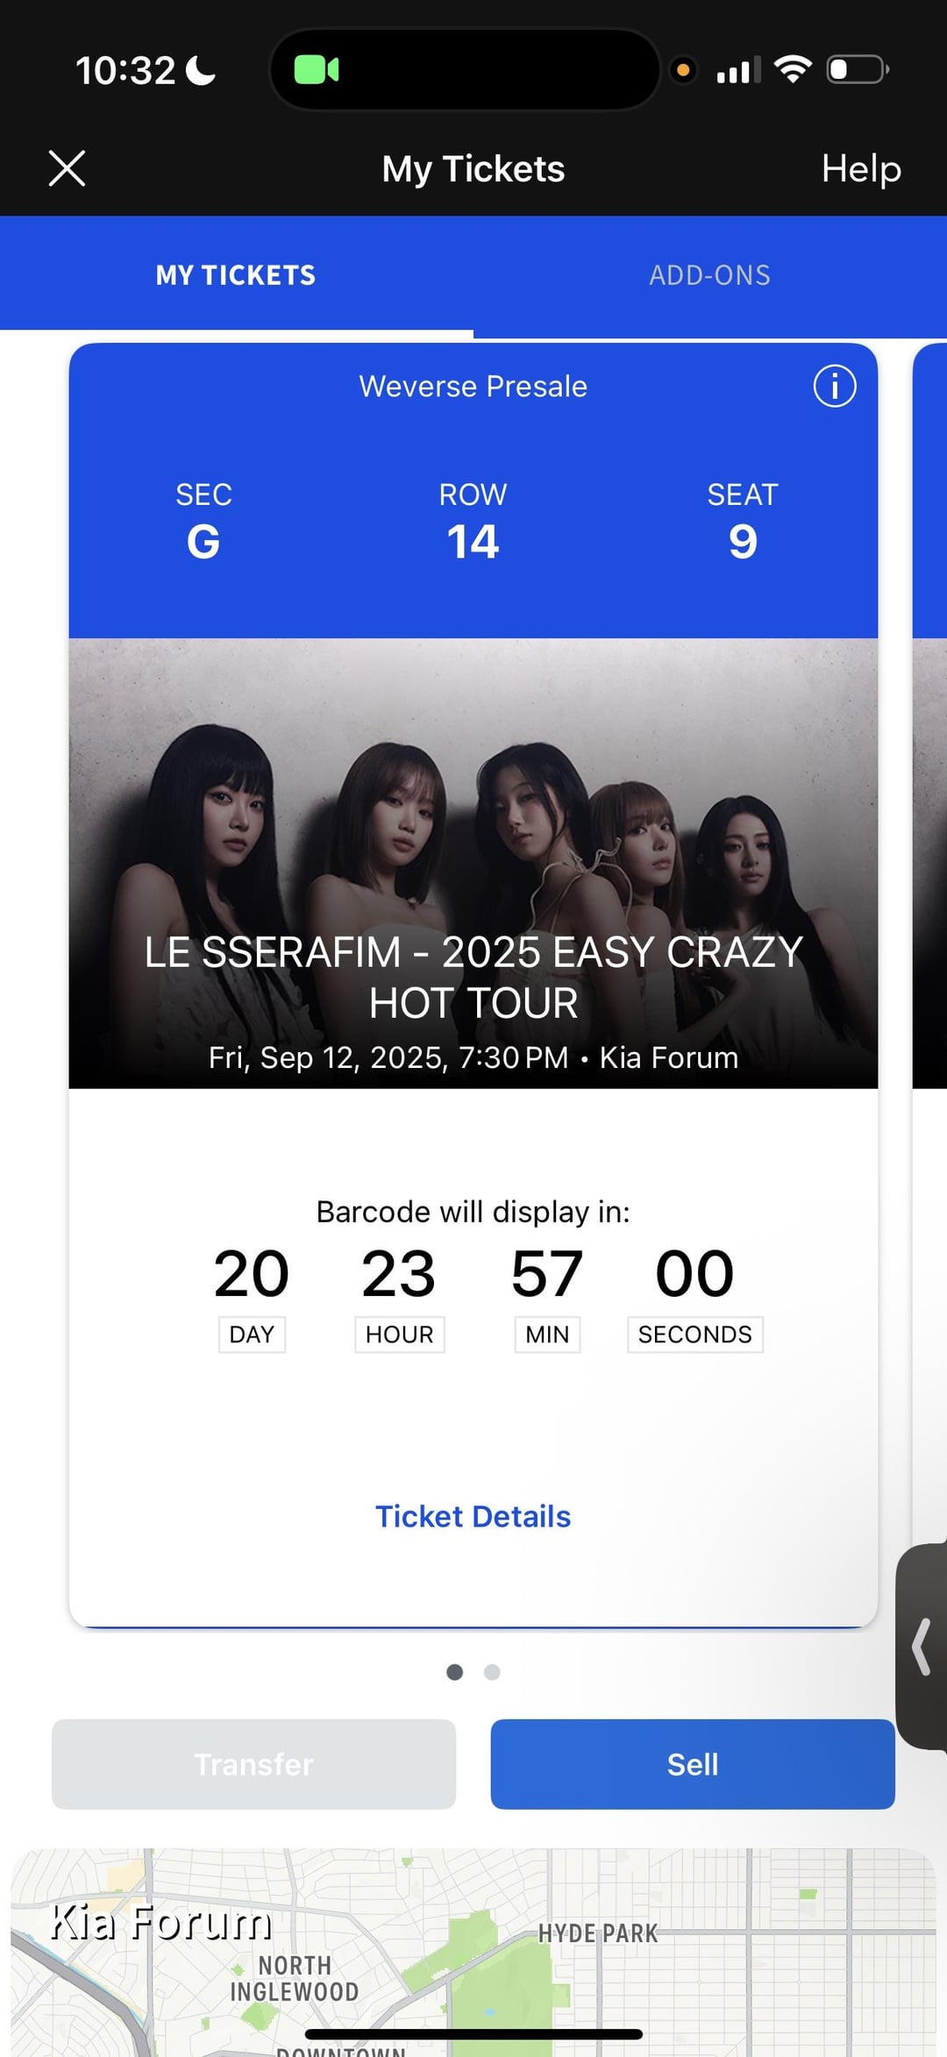Tap the Wi-Fi status icon

(x=793, y=68)
